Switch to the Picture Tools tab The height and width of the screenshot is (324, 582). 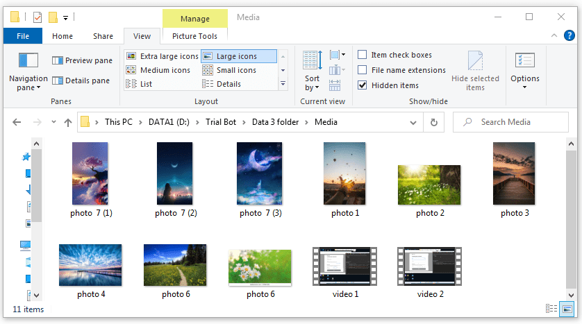click(194, 36)
